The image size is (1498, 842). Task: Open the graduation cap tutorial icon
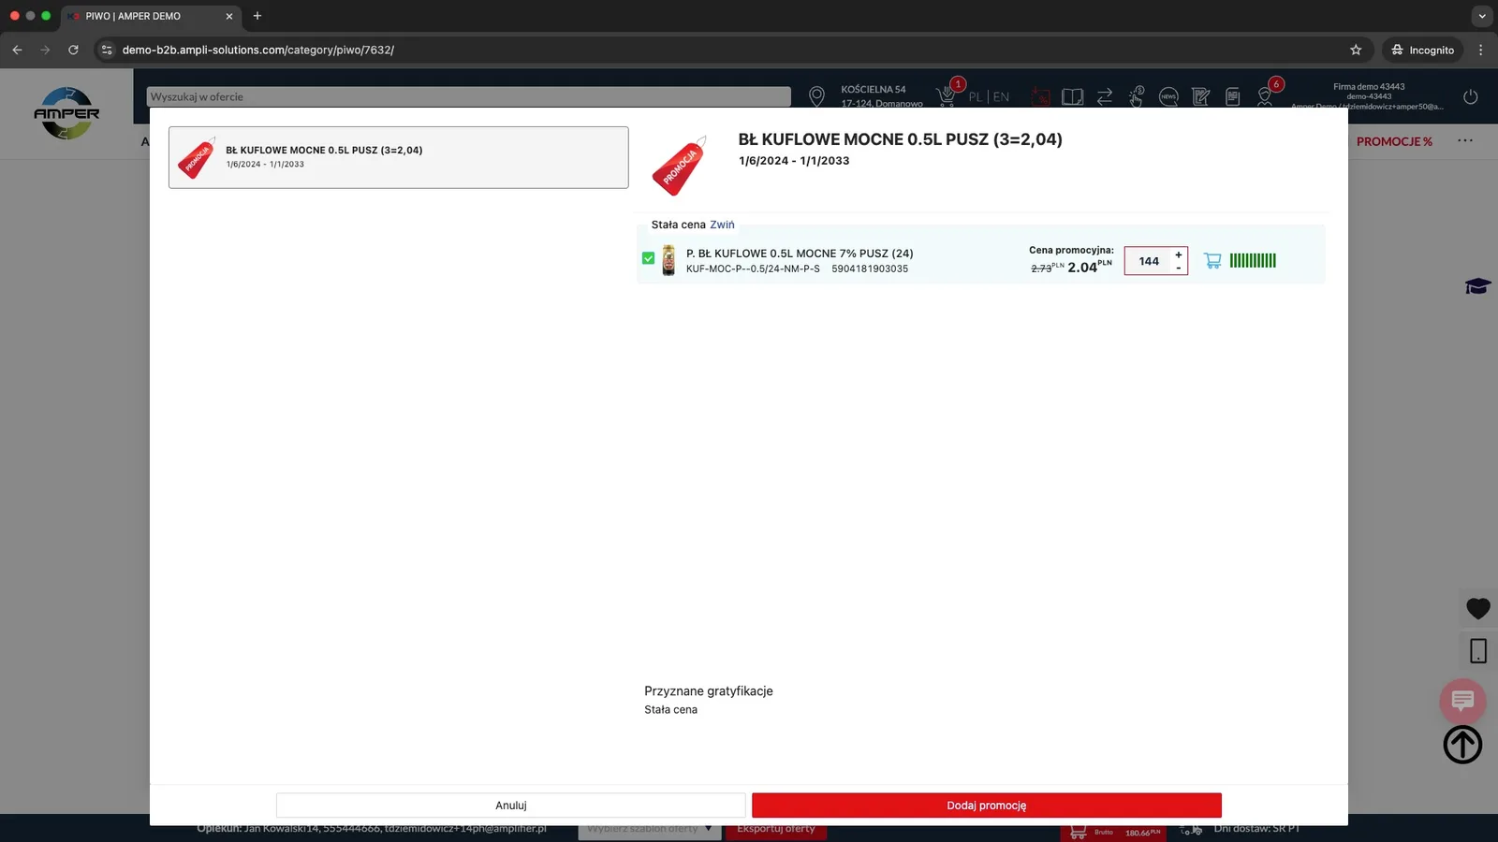pos(1477,286)
